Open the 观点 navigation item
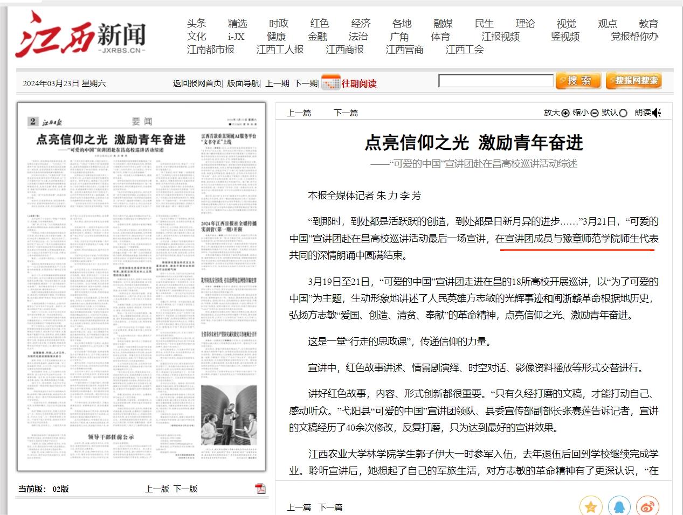This screenshot has width=683, height=515. pyautogui.click(x=608, y=23)
